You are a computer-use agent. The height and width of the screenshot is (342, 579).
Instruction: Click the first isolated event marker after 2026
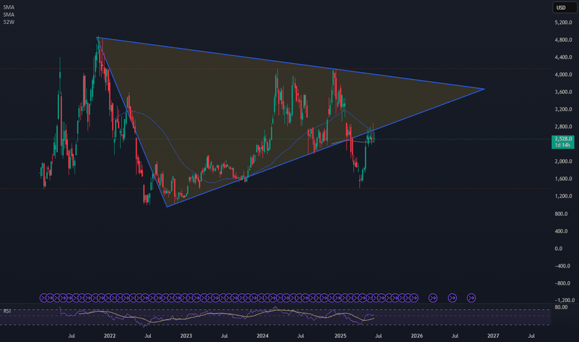pyautogui.click(x=433, y=298)
